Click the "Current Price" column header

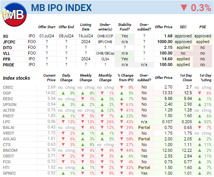[x=49, y=78]
